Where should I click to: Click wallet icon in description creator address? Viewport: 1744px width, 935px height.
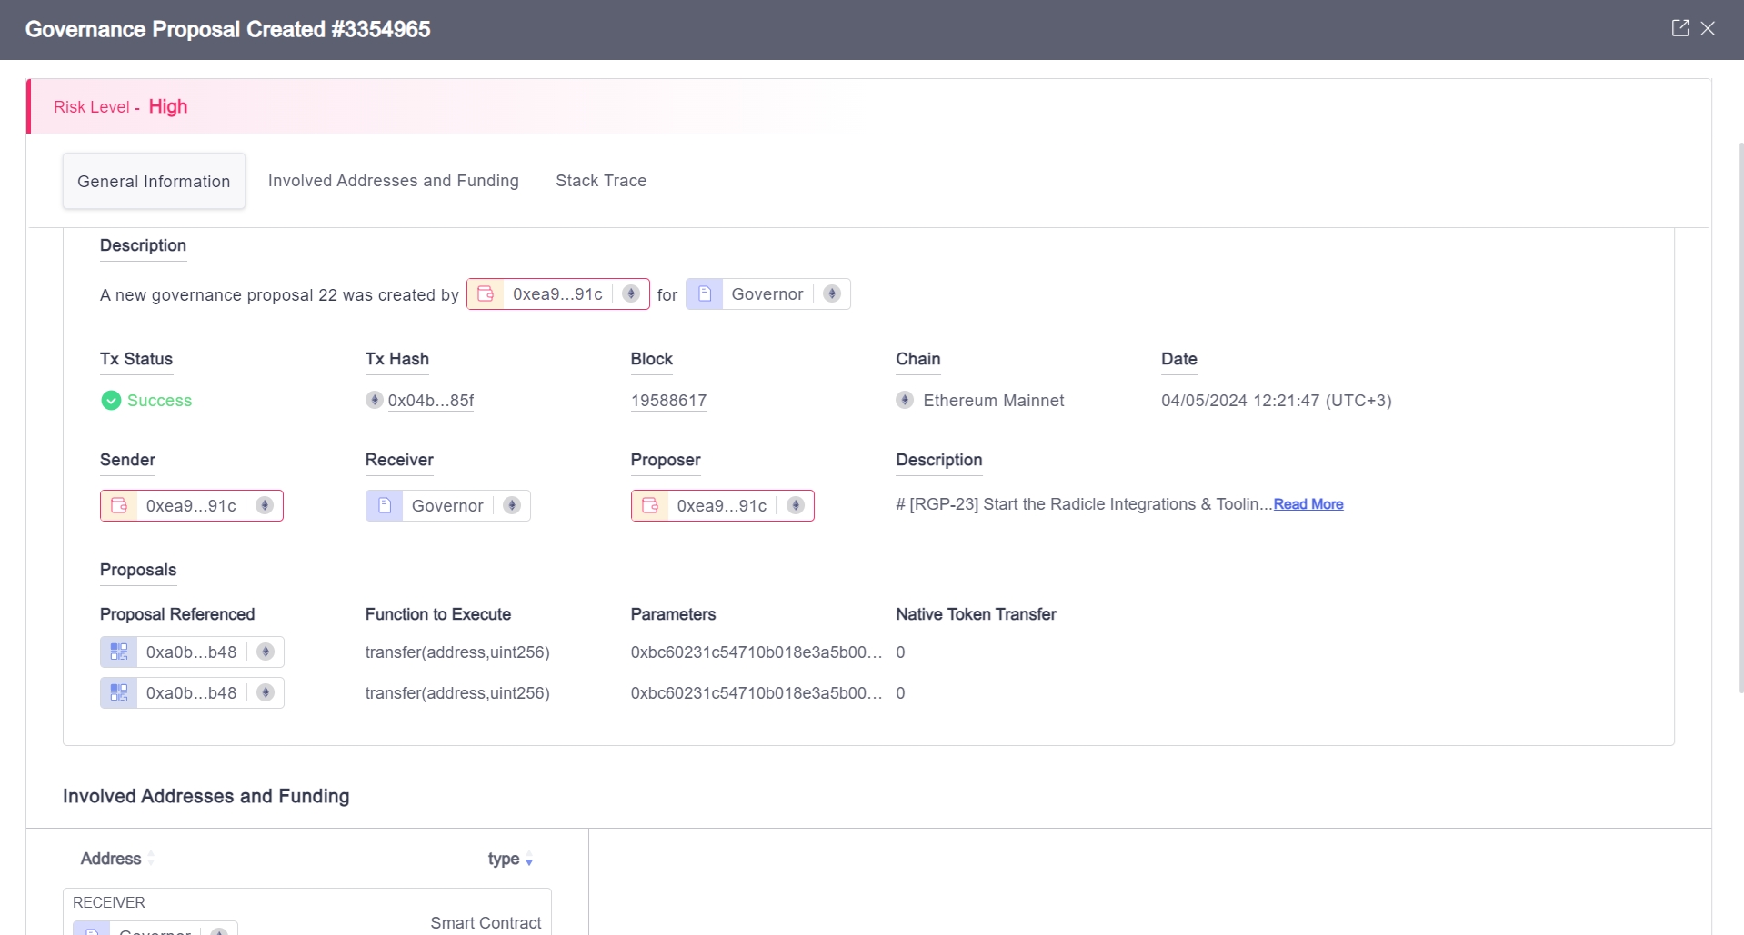coord(486,294)
